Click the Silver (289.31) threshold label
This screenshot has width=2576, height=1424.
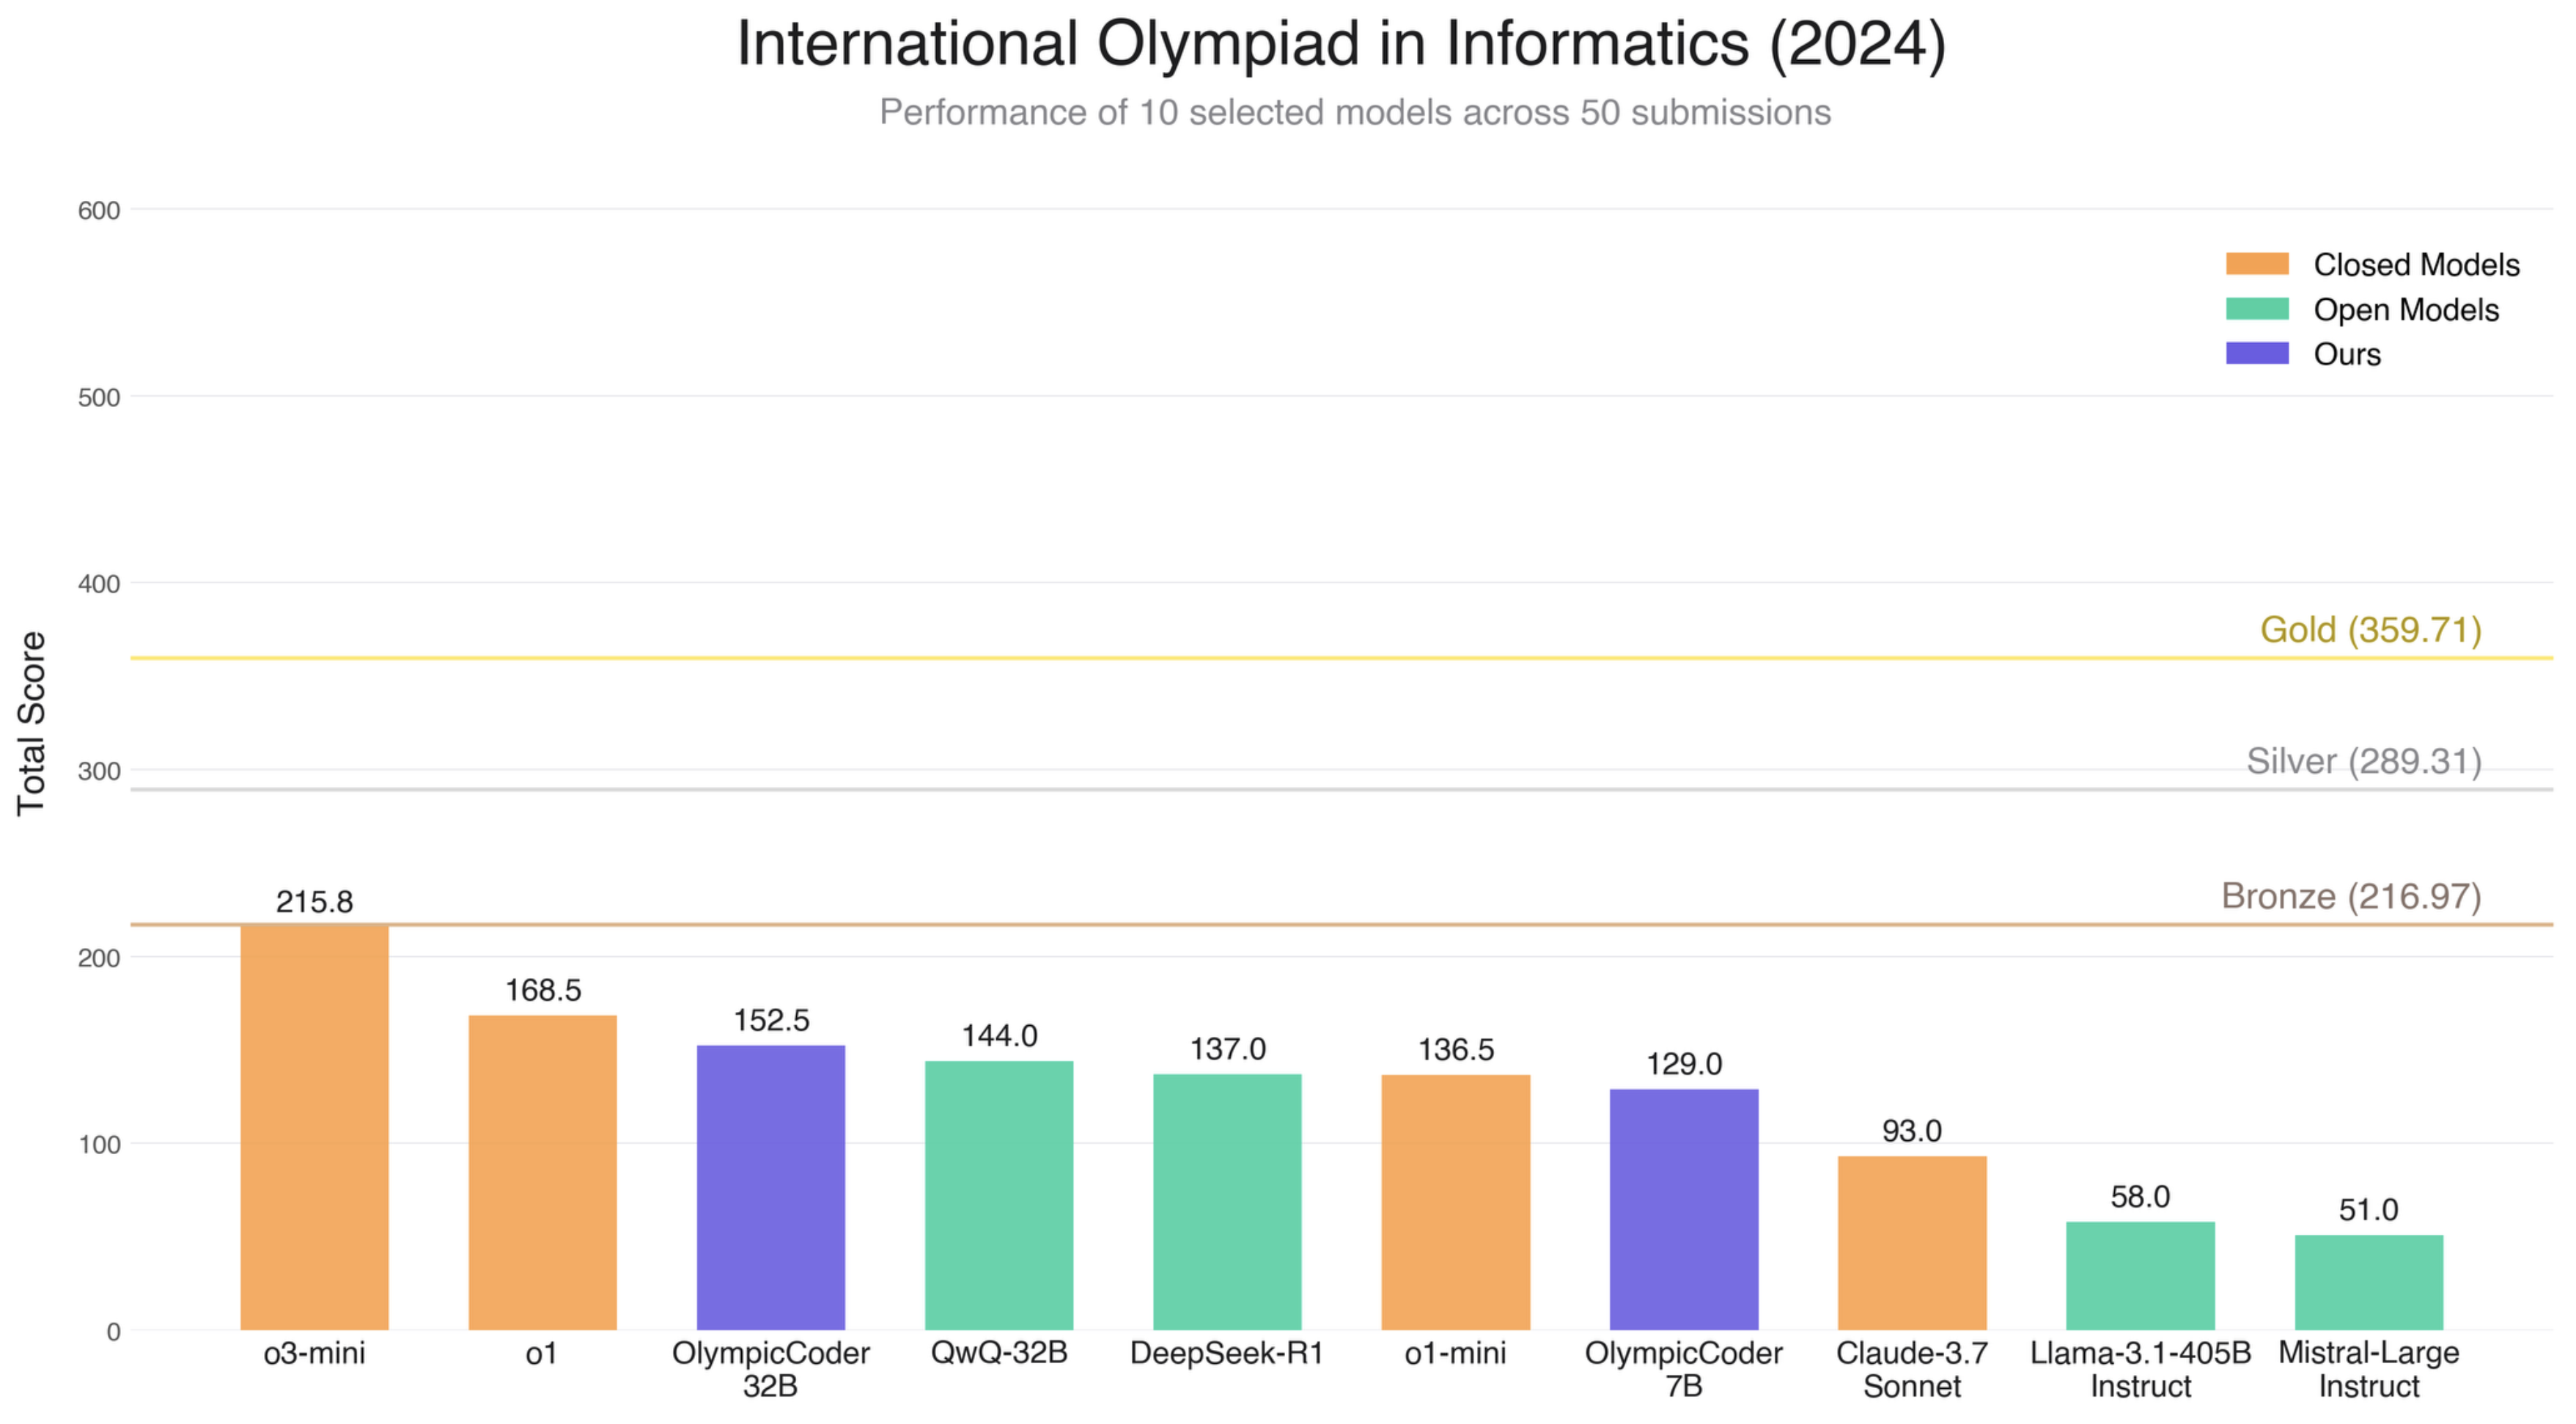click(x=2363, y=761)
